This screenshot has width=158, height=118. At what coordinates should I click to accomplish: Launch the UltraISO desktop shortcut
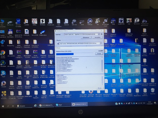[x=3, y=83]
